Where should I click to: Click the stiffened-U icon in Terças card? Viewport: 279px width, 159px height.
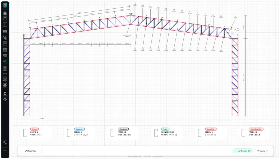point(156,133)
